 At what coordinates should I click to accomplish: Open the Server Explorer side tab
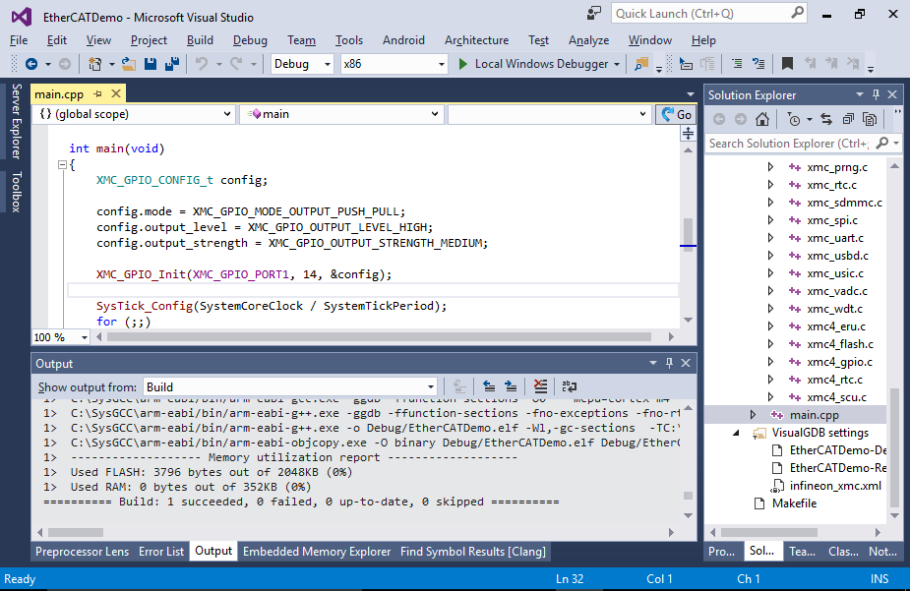[x=17, y=121]
